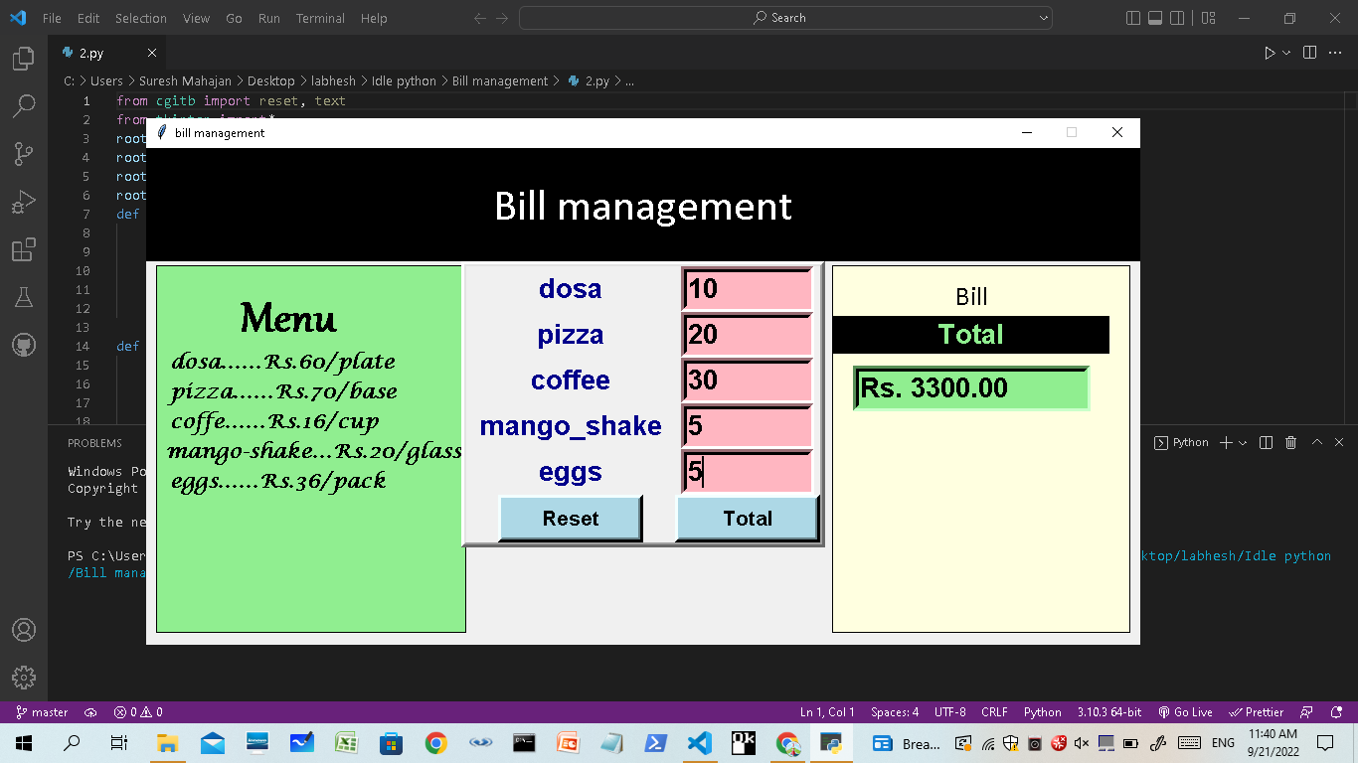
Task: Open the Manage settings gear icon
Action: (24, 678)
